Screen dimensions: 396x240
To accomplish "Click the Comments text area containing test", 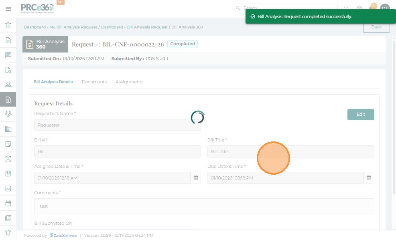I will click(x=204, y=206).
